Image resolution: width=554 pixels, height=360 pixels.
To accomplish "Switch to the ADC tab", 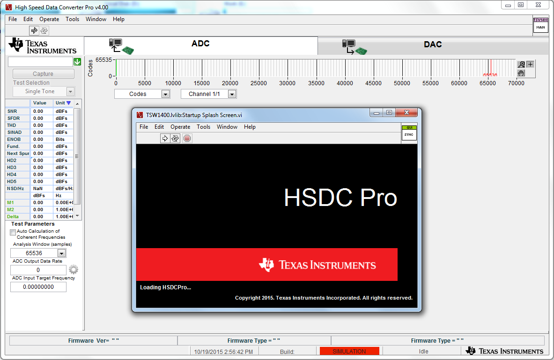I will click(201, 45).
